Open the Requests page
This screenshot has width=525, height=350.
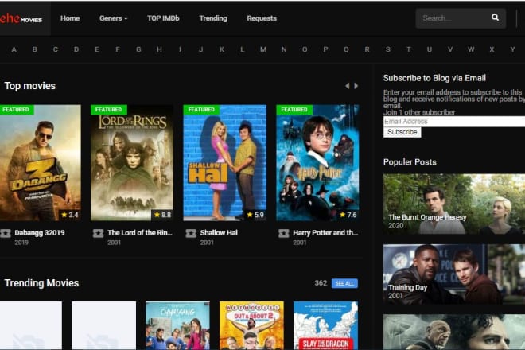(262, 18)
